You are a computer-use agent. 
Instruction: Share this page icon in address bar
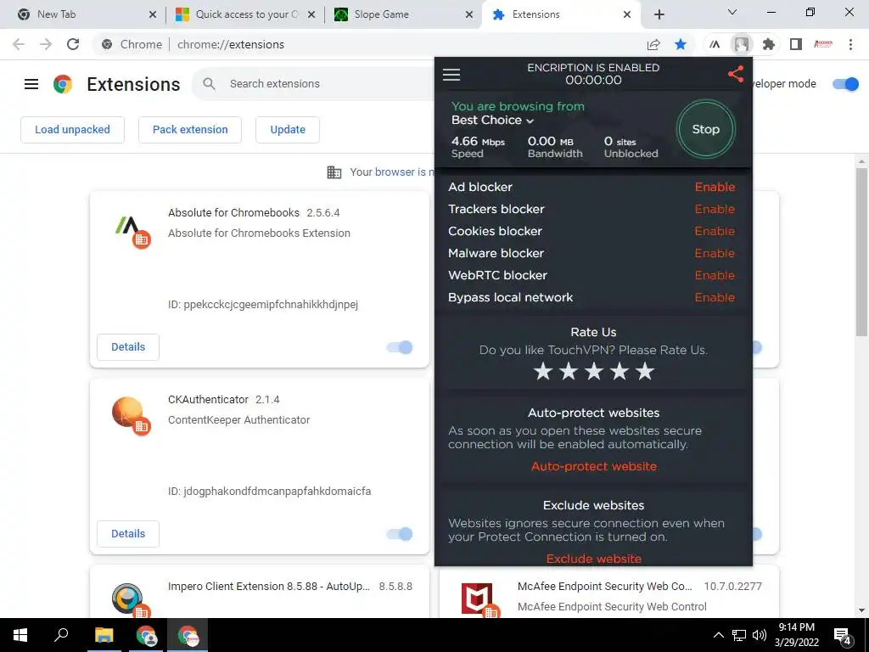coord(653,44)
